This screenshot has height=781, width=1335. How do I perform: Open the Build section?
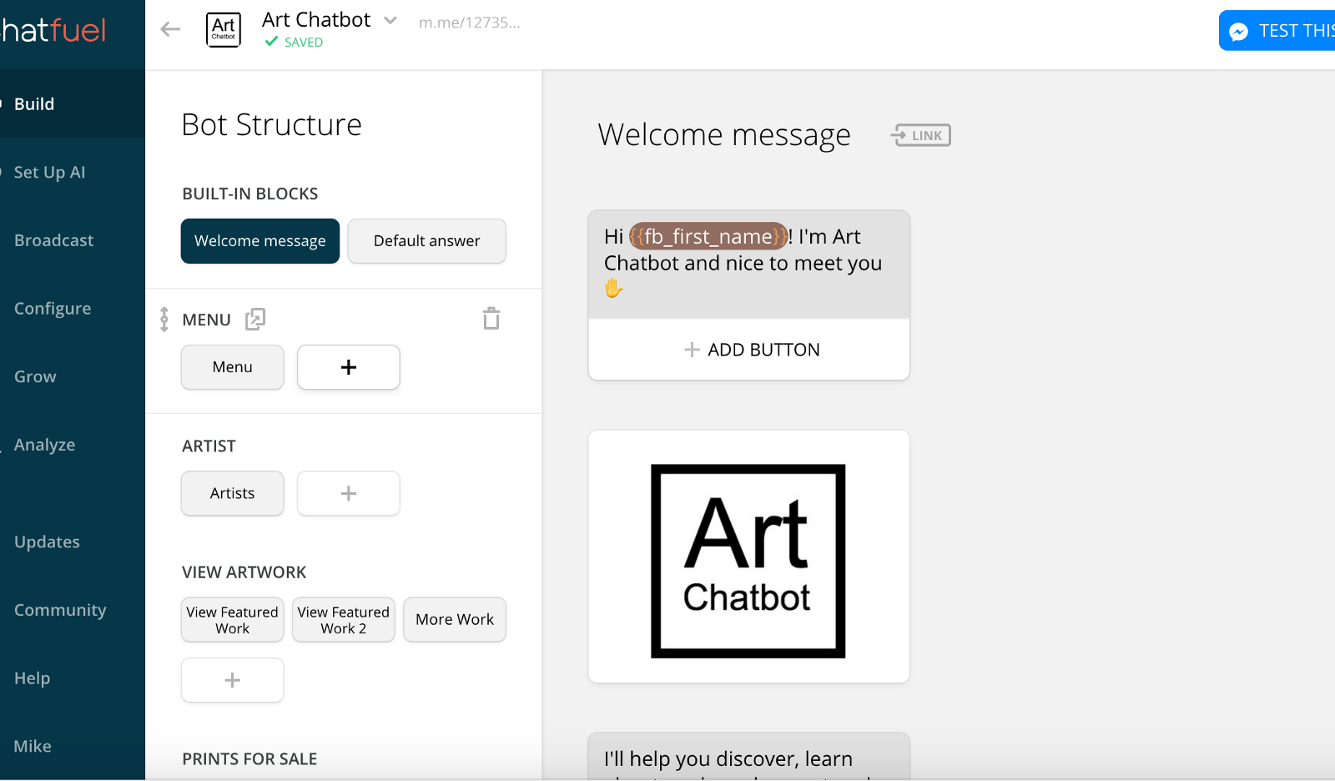34,104
